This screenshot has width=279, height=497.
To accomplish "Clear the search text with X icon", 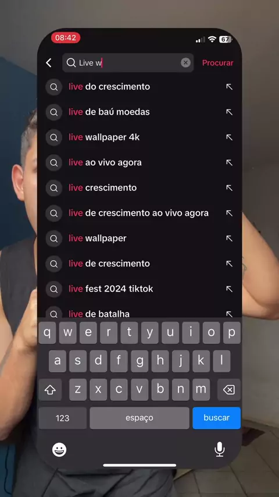I will tap(185, 63).
